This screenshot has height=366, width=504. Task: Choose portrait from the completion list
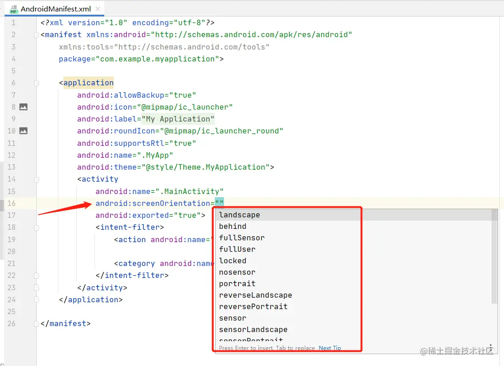tap(353, 284)
